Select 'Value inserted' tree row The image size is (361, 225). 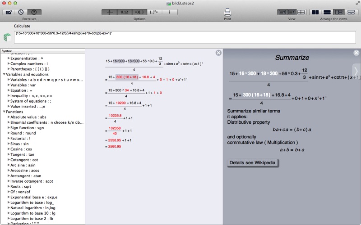(42, 107)
